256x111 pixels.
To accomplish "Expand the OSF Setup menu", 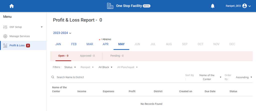I will pyautogui.click(x=41, y=27).
